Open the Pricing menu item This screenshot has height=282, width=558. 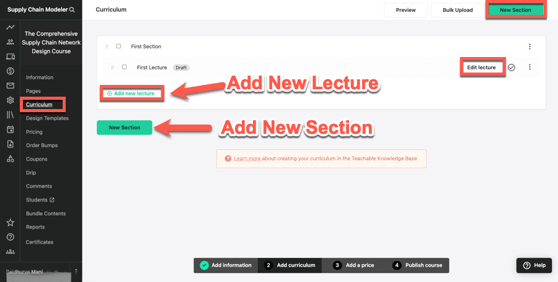[34, 132]
